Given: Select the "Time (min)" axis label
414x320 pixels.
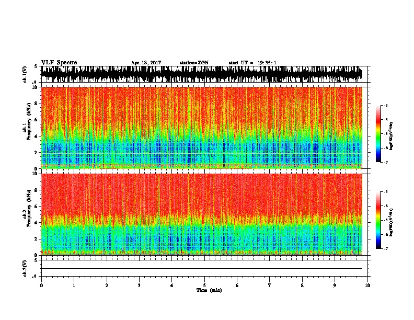Looking at the screenshot, I should [x=209, y=290].
